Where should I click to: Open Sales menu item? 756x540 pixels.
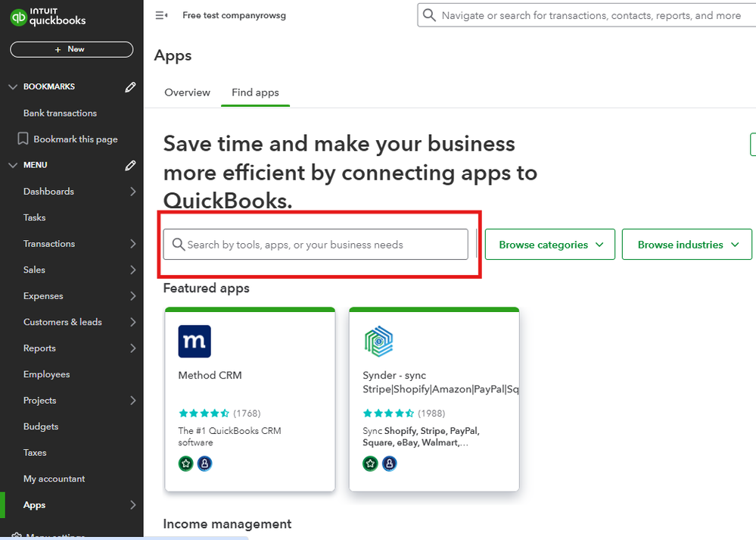point(34,270)
